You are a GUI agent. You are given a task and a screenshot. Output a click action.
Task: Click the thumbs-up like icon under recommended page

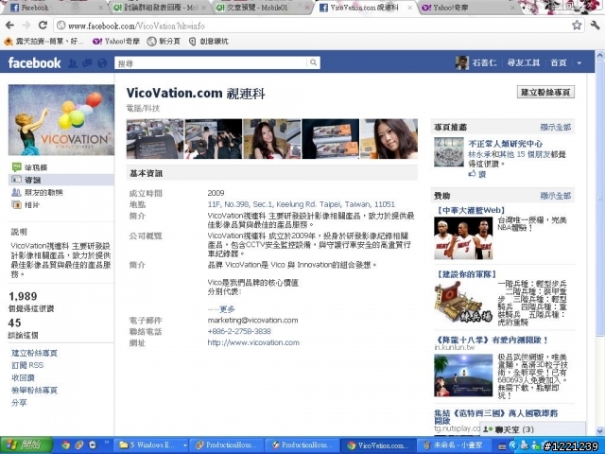[473, 174]
